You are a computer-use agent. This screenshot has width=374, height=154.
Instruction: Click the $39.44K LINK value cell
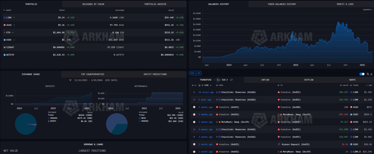tap(170, 18)
